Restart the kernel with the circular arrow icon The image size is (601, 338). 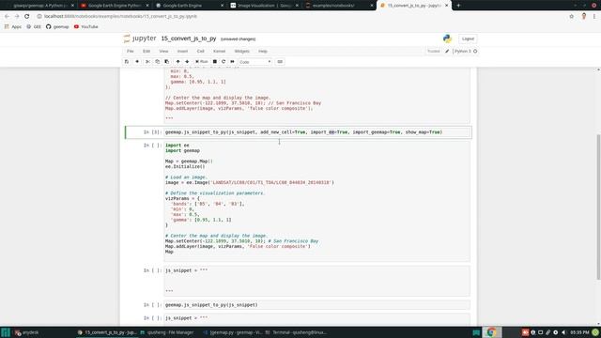pyautogui.click(x=223, y=62)
